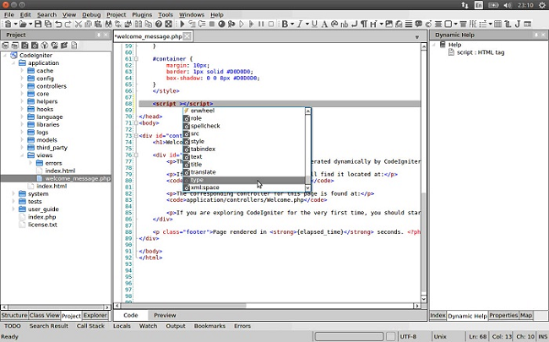
Task: Click the first Project panel toolbar icon
Action: [5, 45]
